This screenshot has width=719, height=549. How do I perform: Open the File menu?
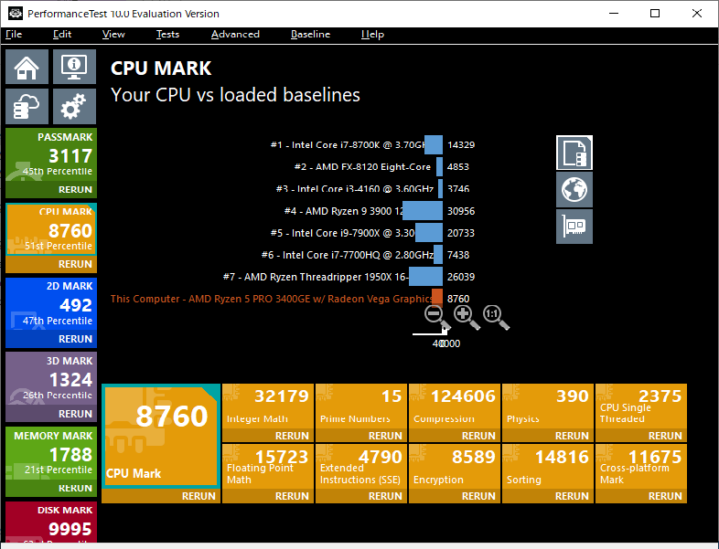point(14,35)
